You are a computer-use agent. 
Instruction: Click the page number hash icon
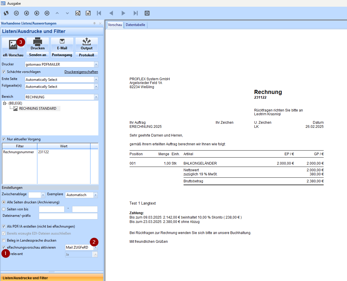pos(88,13)
